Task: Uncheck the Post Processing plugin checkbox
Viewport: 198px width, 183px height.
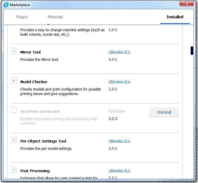Action: [14, 169]
